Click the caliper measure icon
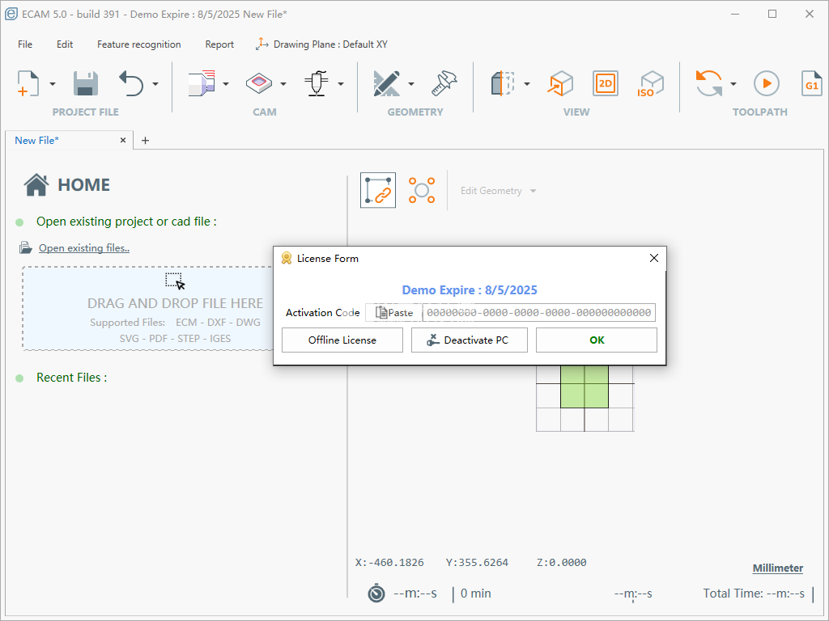Image resolution: width=829 pixels, height=621 pixels. [444, 83]
